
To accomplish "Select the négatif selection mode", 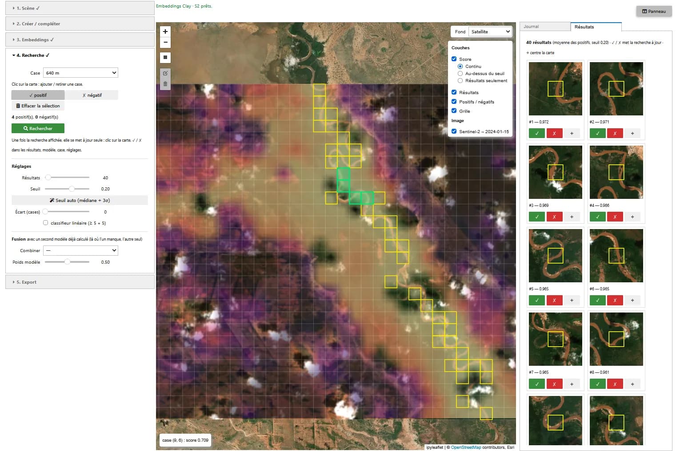I will point(92,95).
